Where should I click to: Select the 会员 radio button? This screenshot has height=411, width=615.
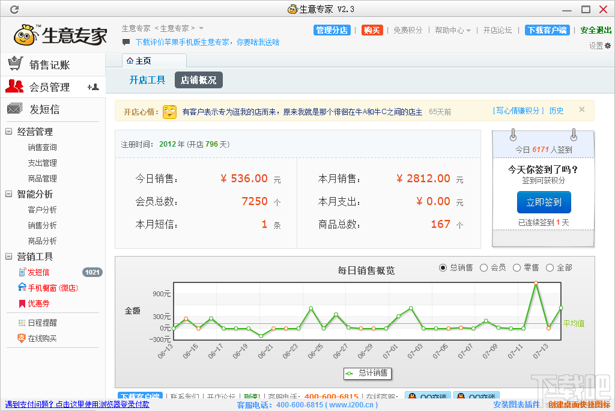point(483,268)
